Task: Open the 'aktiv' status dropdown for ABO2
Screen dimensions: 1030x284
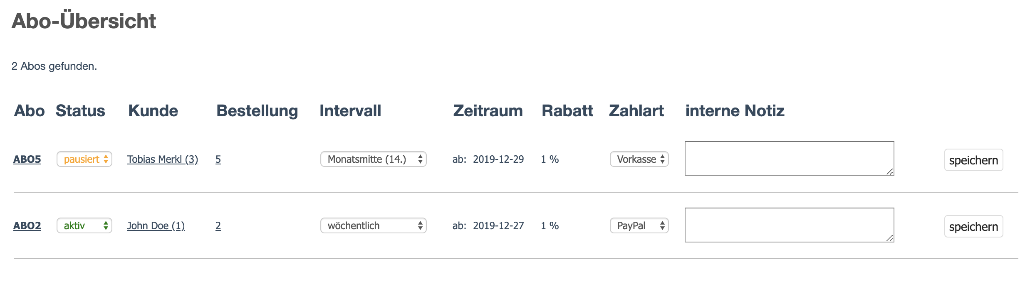Action: click(x=84, y=226)
